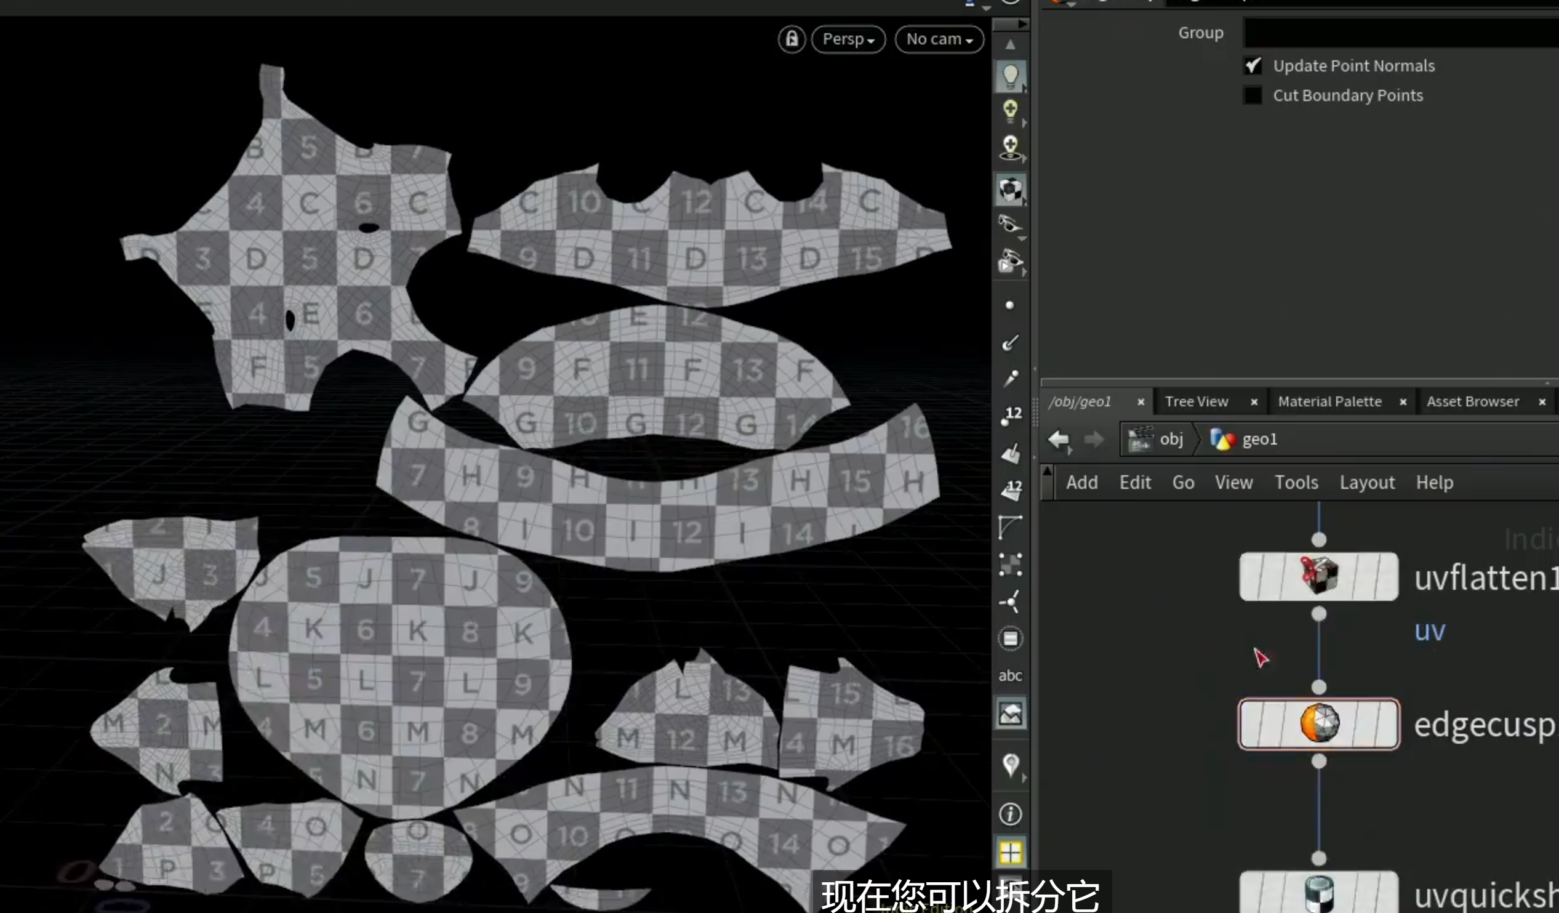Close the Tree View tab
Screen dimensions: 1559x913
(x=1254, y=403)
